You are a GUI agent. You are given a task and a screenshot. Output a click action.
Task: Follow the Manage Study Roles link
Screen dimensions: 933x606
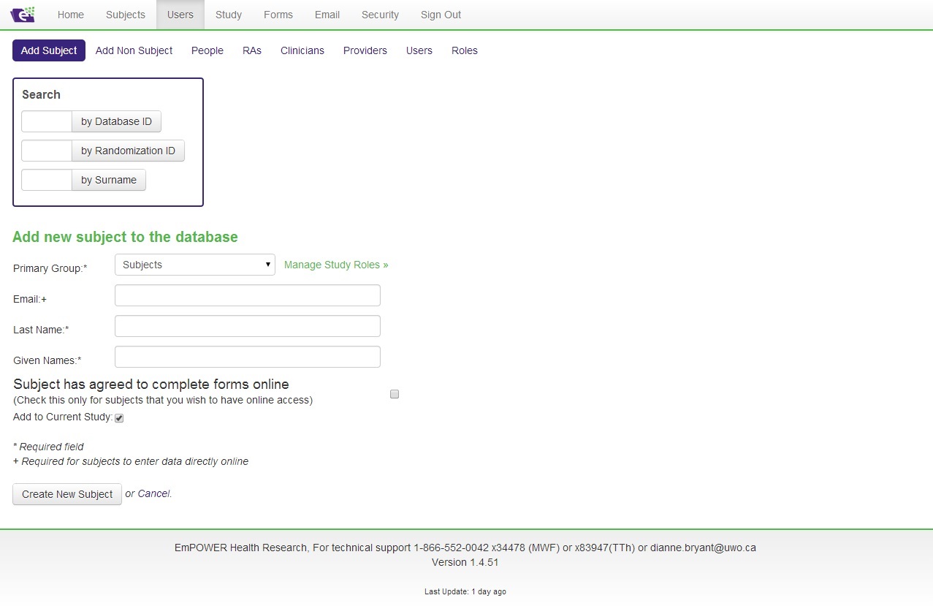(x=336, y=265)
